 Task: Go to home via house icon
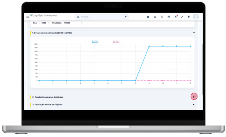point(148,17)
